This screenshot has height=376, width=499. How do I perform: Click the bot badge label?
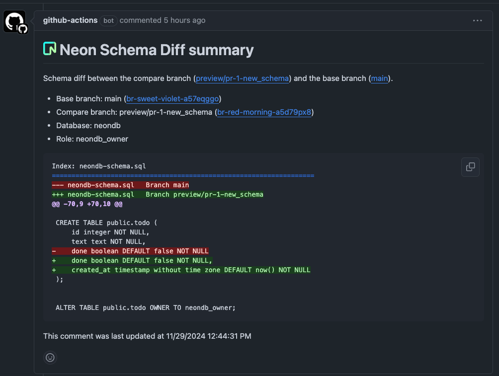[x=108, y=21]
